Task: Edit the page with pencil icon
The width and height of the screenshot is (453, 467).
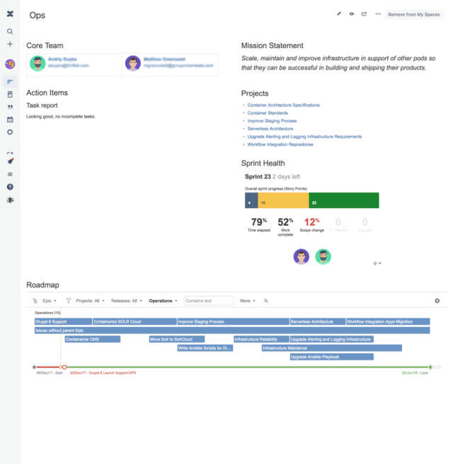Action: coord(339,13)
